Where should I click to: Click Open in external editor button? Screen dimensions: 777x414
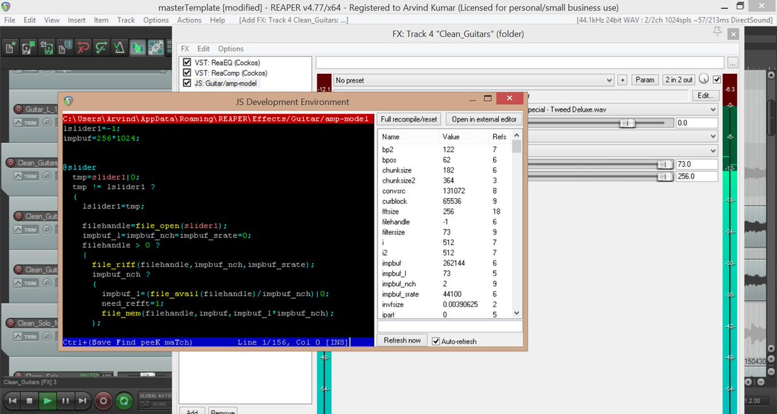point(484,119)
